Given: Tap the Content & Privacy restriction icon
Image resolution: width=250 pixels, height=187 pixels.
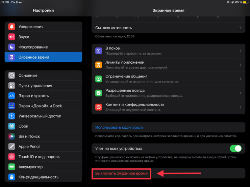Looking at the screenshot, I should (99, 107).
